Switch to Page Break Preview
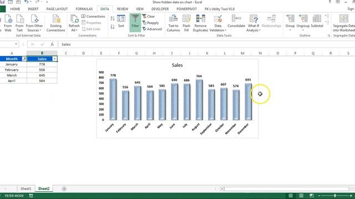Image resolution: width=355 pixels, height=199 pixels. pos(312,196)
